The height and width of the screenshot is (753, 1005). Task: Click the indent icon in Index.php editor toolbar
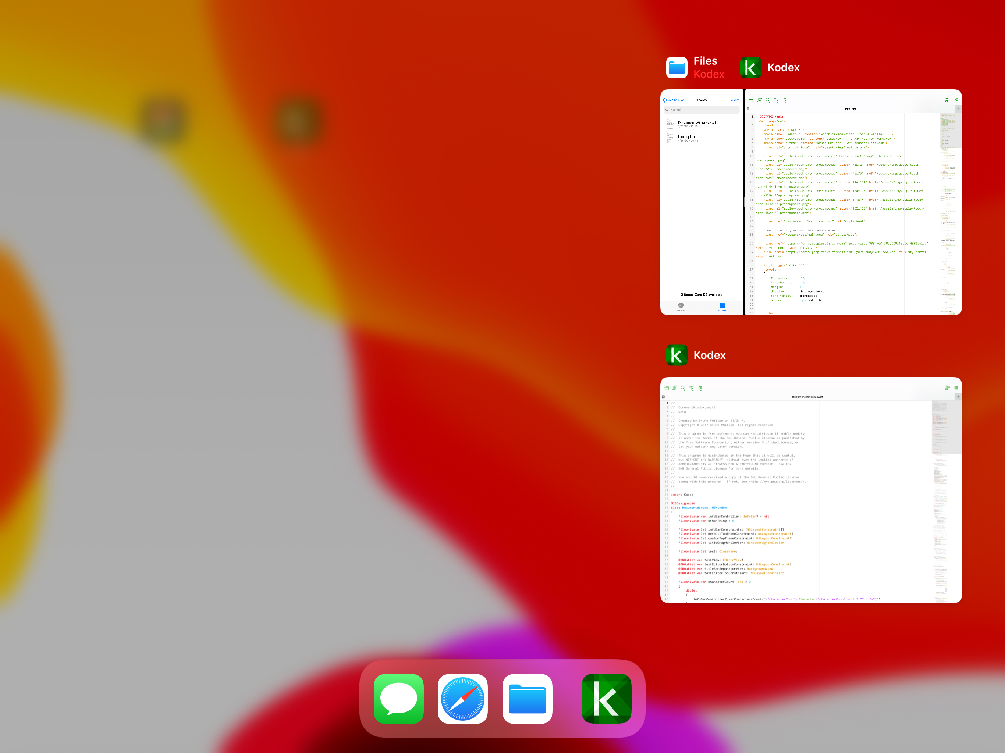pos(785,100)
